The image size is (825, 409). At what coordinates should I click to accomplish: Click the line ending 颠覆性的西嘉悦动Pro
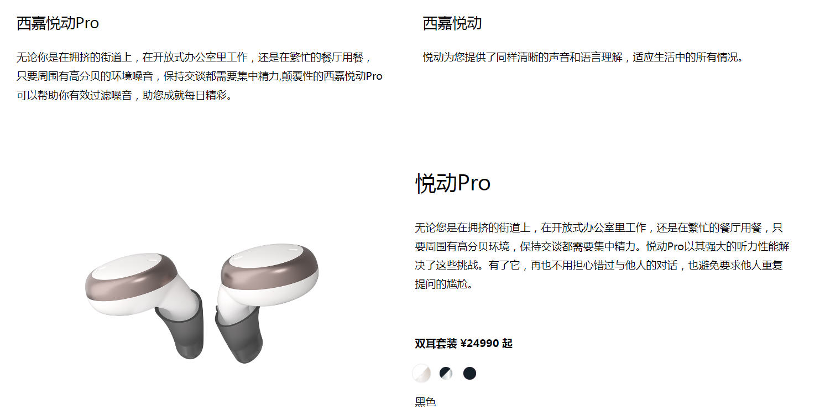click(200, 76)
